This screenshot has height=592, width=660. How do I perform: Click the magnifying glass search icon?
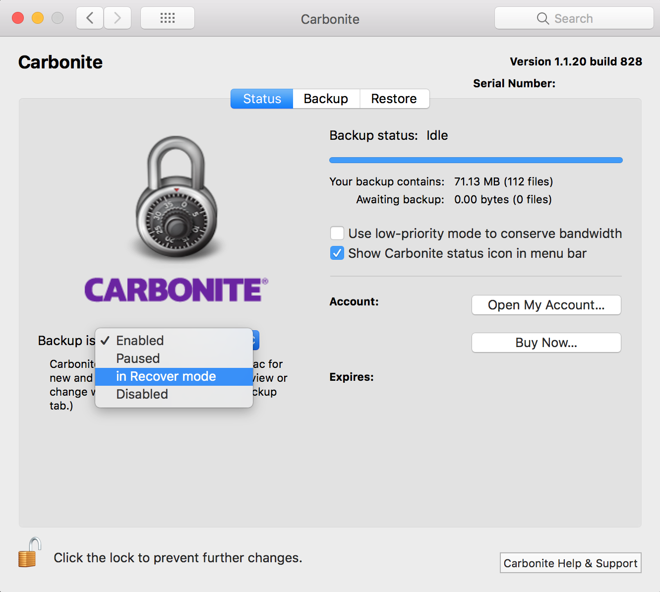[542, 19]
